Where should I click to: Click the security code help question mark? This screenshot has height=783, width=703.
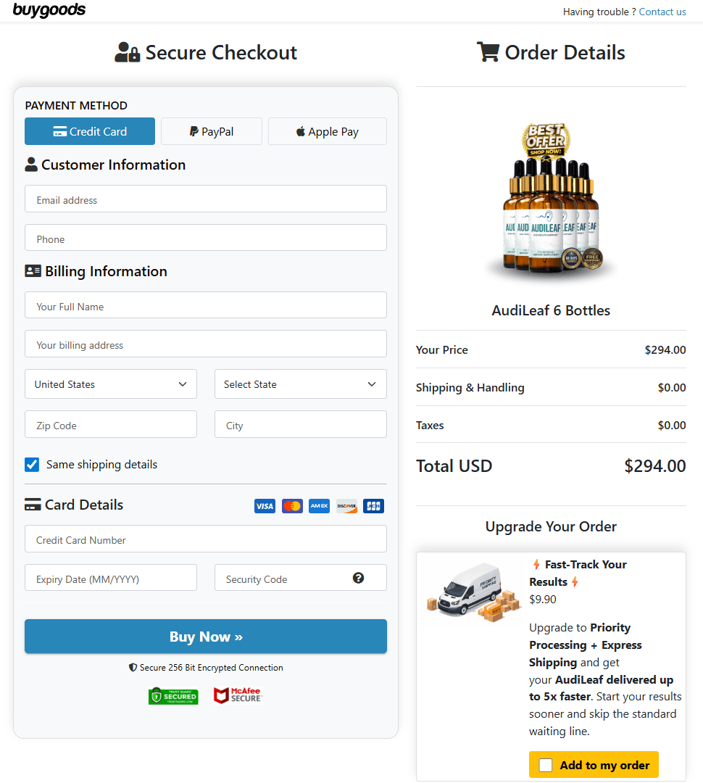coord(358,577)
